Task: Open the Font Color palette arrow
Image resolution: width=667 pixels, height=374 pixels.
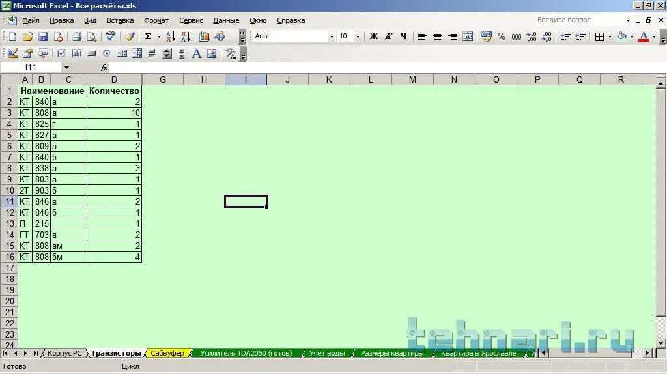Action: pos(654,36)
